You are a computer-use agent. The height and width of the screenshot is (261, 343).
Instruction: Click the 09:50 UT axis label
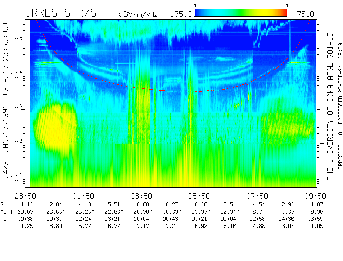(315, 196)
